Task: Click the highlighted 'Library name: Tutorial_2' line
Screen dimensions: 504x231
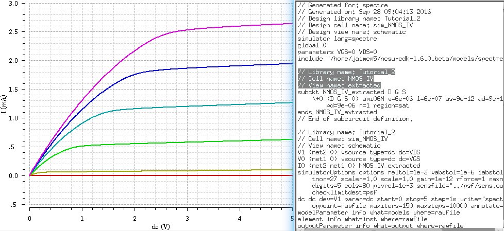Action: pos(346,72)
